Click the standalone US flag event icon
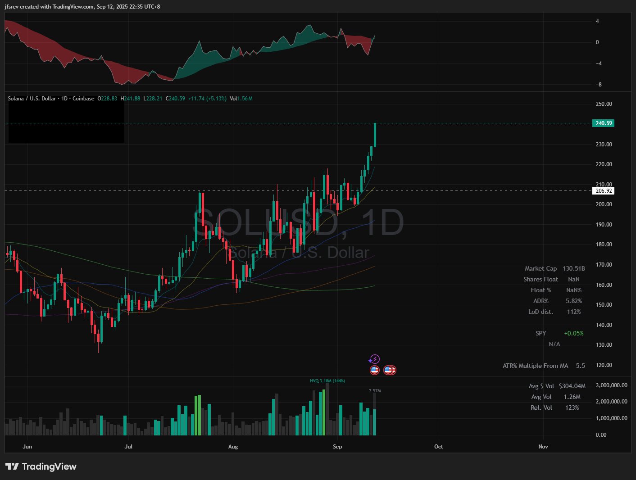This screenshot has width=636, height=480. pos(374,370)
